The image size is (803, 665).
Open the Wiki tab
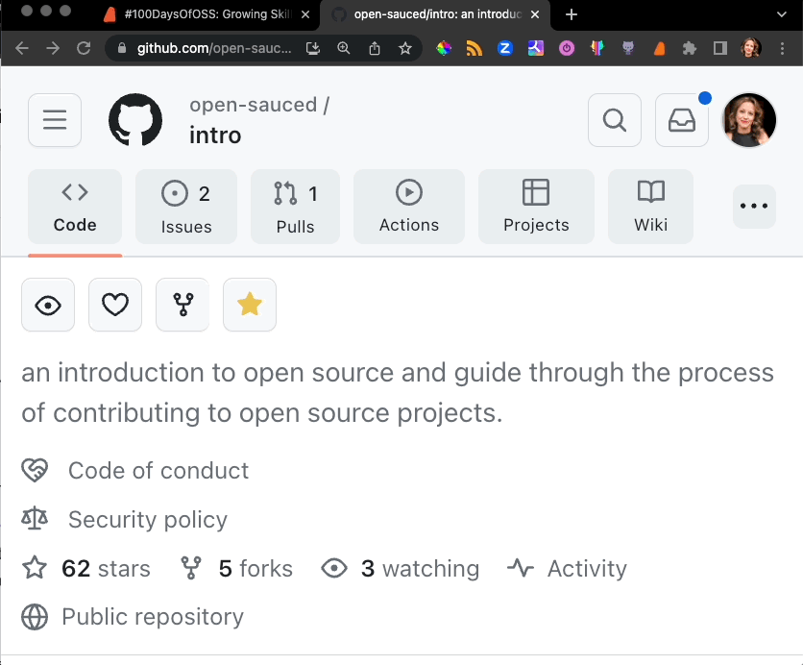coord(650,207)
